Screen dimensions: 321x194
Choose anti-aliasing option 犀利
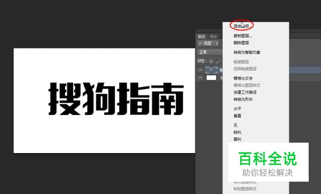[237, 139]
